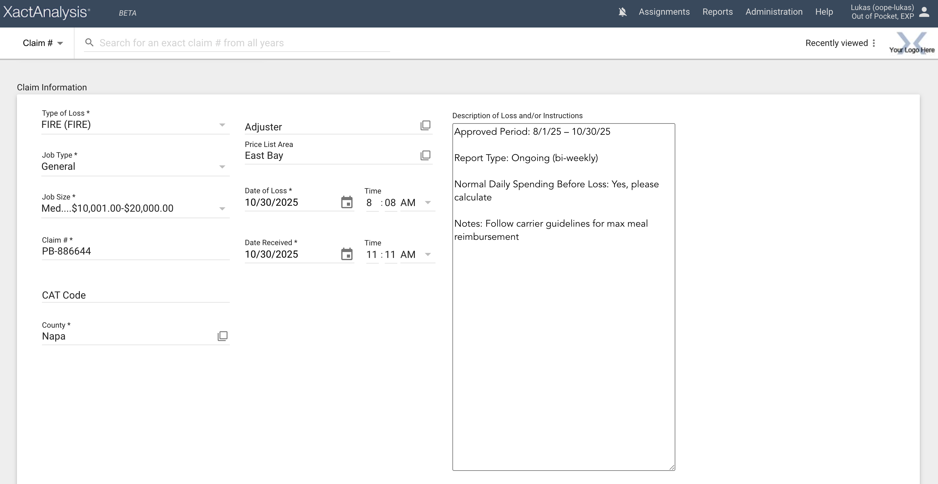Click the Reports link
This screenshot has width=938, height=484.
coord(717,12)
